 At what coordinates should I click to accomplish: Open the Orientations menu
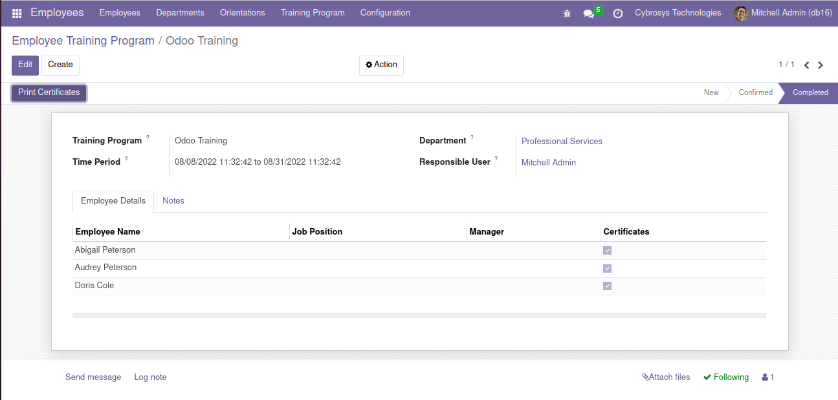243,13
